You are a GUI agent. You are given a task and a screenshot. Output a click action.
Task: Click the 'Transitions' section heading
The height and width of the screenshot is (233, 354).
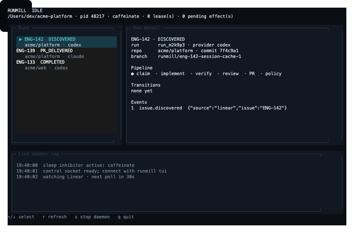click(146, 85)
